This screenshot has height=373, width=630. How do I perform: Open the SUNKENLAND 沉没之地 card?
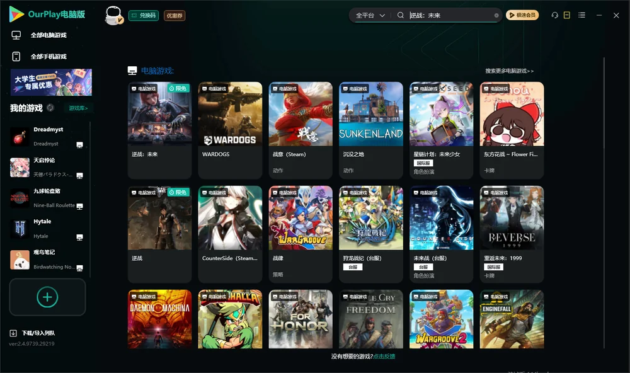tap(371, 130)
